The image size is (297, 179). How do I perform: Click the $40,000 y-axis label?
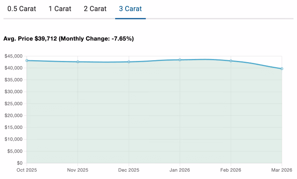14,68
